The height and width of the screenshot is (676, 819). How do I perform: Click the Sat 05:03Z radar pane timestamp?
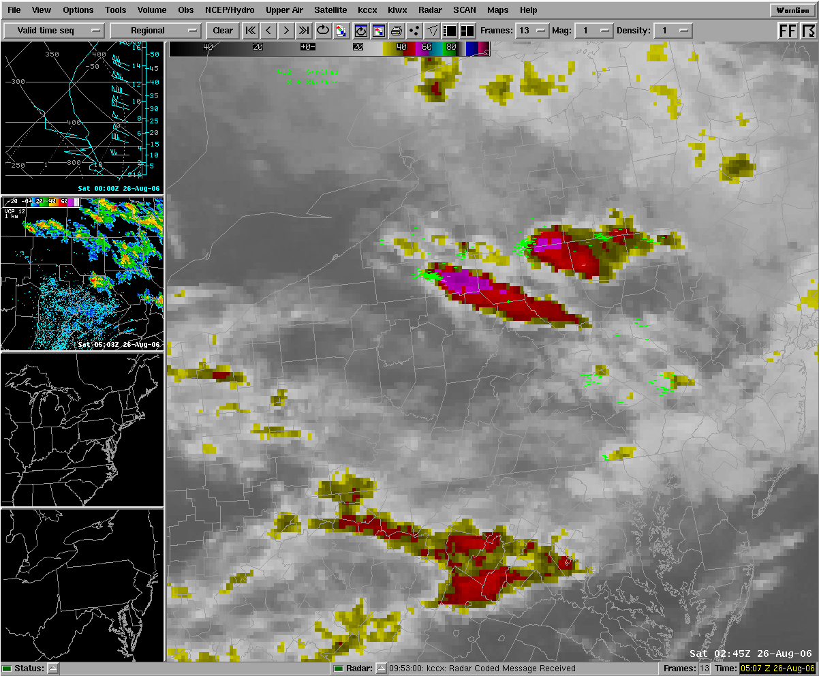[x=119, y=345]
